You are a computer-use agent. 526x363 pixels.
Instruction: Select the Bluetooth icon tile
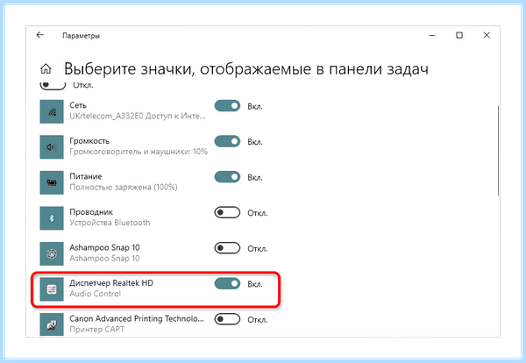52,218
